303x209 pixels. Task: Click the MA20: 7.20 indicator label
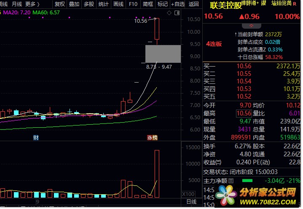click(x=17, y=13)
